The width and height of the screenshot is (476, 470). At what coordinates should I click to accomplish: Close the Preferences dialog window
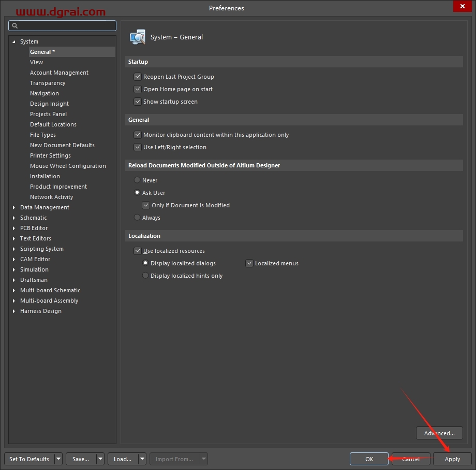(x=461, y=7)
